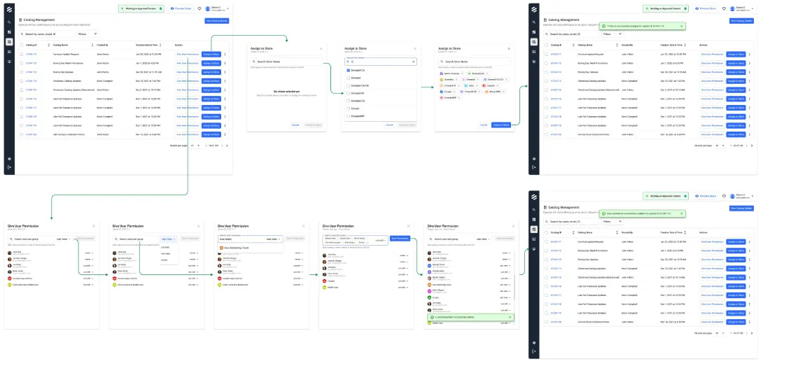Viewport: 798px width, 366px height.
Task: Choose 'owner' in open permission role menu
Action: coord(164,260)
